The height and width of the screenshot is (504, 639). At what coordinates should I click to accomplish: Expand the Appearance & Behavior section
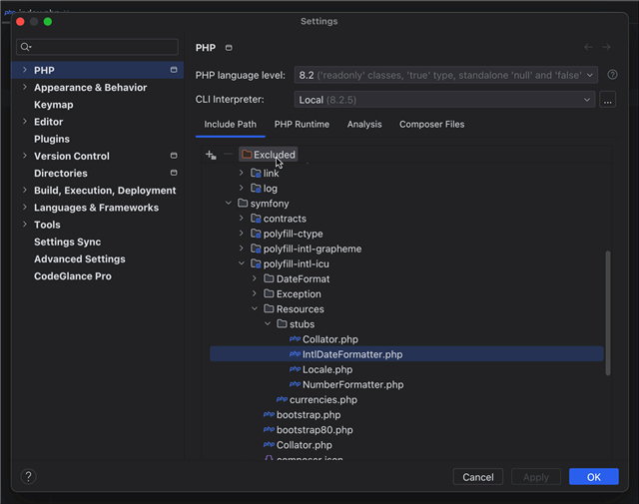click(25, 88)
